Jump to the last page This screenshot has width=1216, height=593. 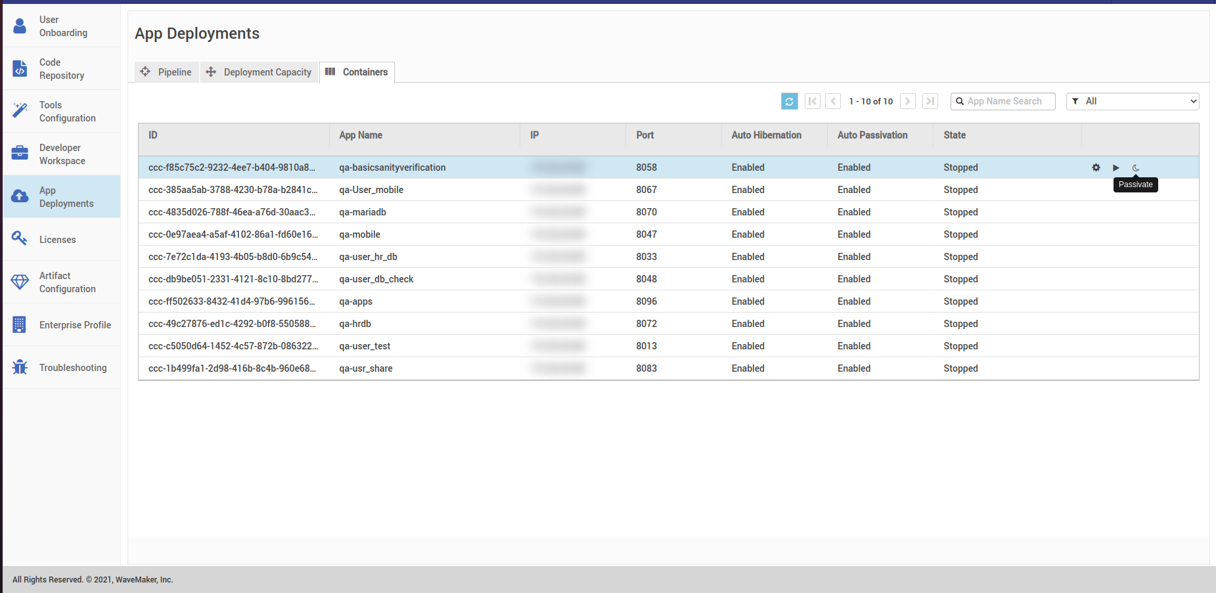click(x=930, y=101)
